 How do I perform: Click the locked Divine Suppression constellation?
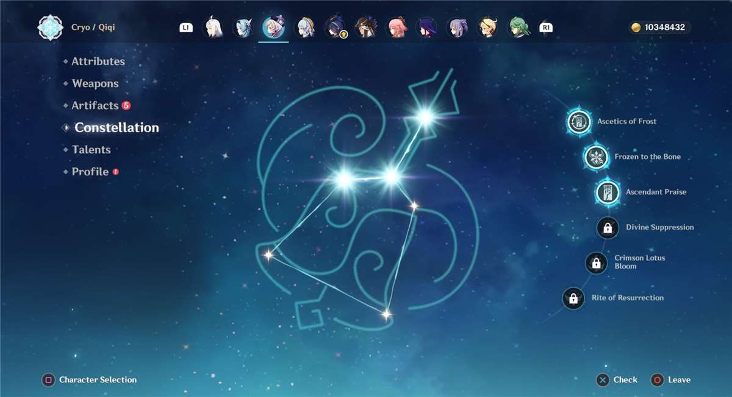tap(608, 228)
